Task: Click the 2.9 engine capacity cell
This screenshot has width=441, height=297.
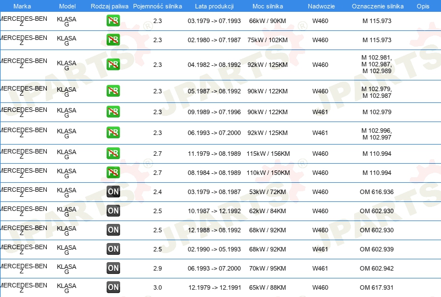Action: click(157, 268)
